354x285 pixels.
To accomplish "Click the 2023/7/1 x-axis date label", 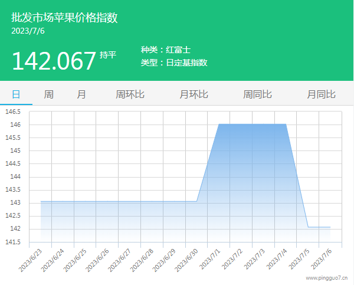I will click(x=209, y=260).
